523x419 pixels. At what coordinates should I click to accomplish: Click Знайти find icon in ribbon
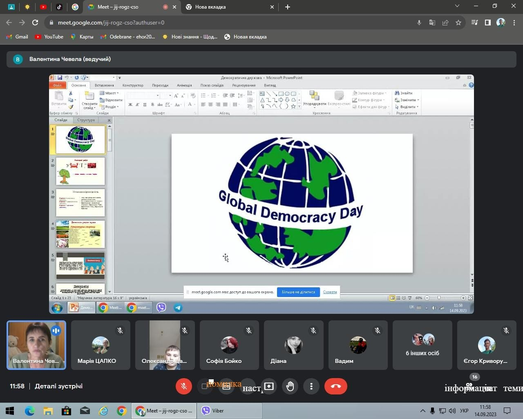tap(404, 93)
